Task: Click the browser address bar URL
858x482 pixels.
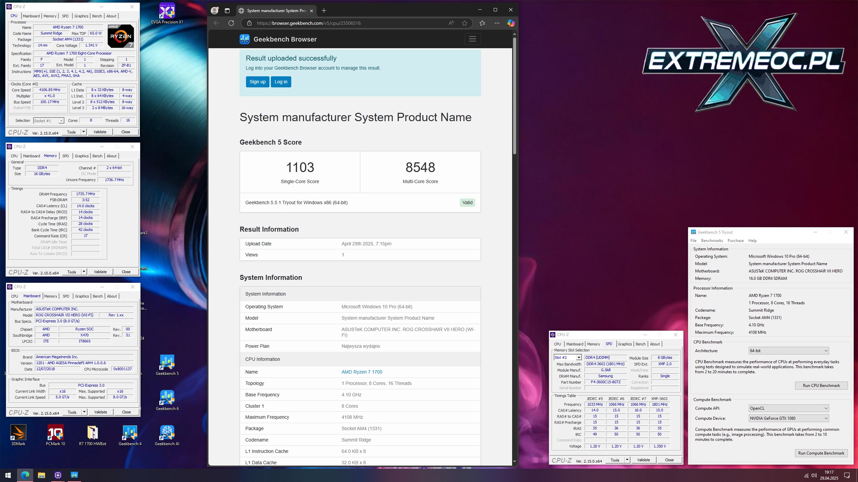Action: coord(309,23)
